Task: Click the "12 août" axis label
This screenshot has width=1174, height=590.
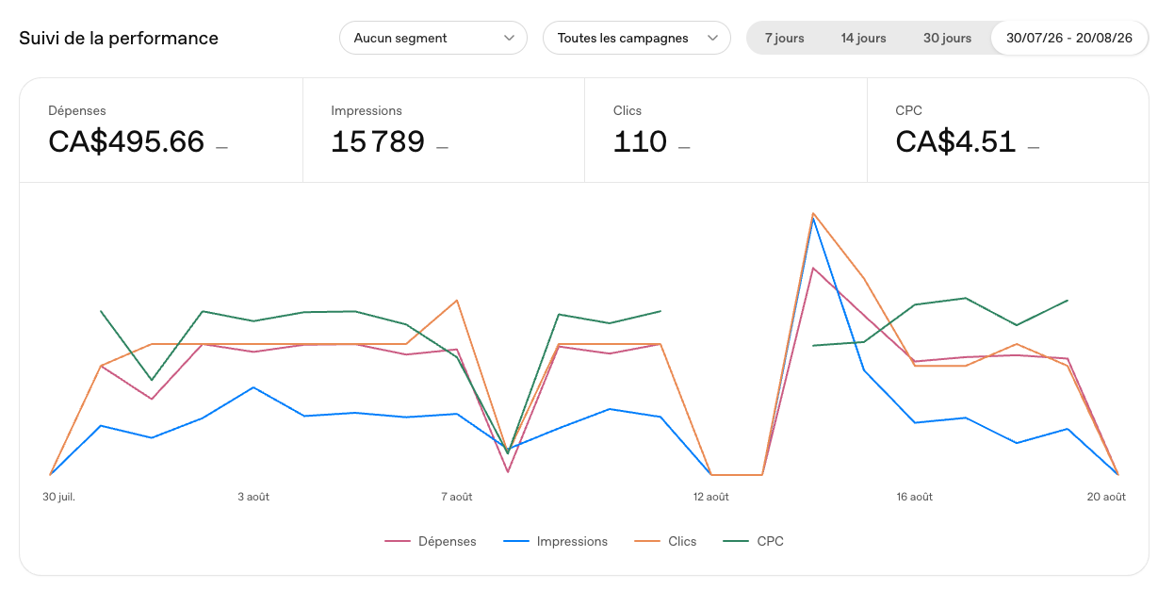Action: click(710, 497)
